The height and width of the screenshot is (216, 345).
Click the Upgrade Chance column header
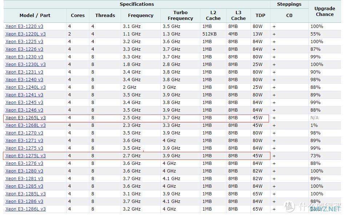pyautogui.click(x=325, y=11)
